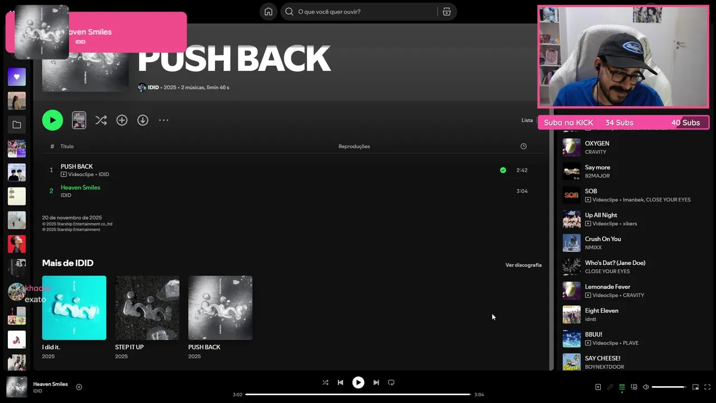The image size is (716, 403).
Task: Open Connect to a device icon
Action: [x=634, y=387]
